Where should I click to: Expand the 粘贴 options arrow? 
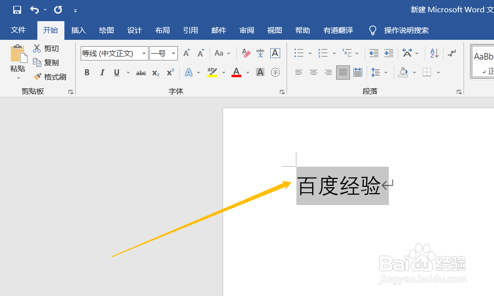click(19, 78)
